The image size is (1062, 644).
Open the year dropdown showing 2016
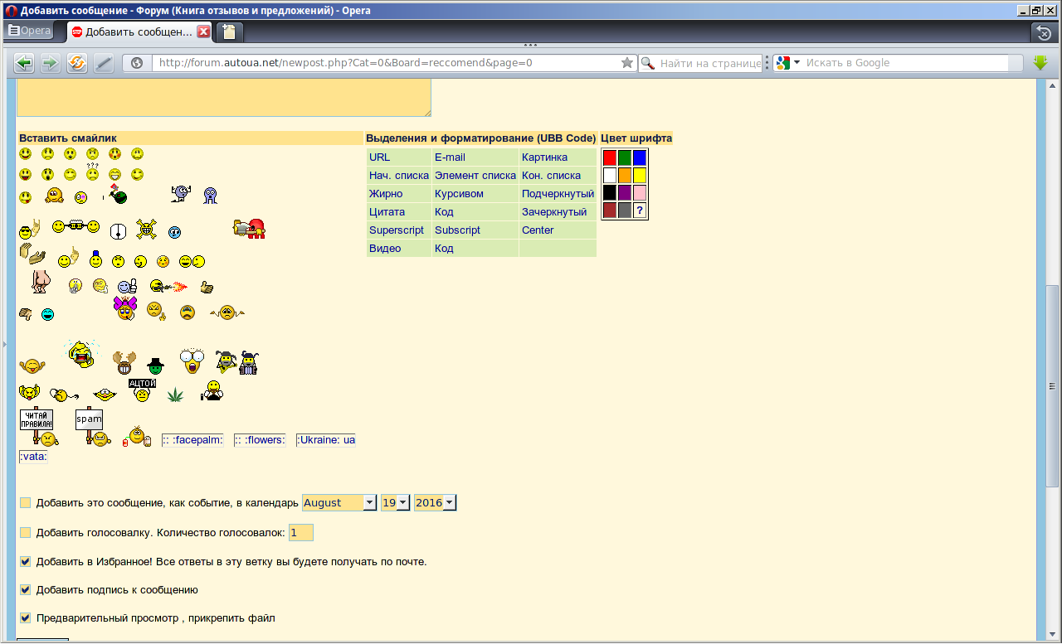tap(435, 503)
